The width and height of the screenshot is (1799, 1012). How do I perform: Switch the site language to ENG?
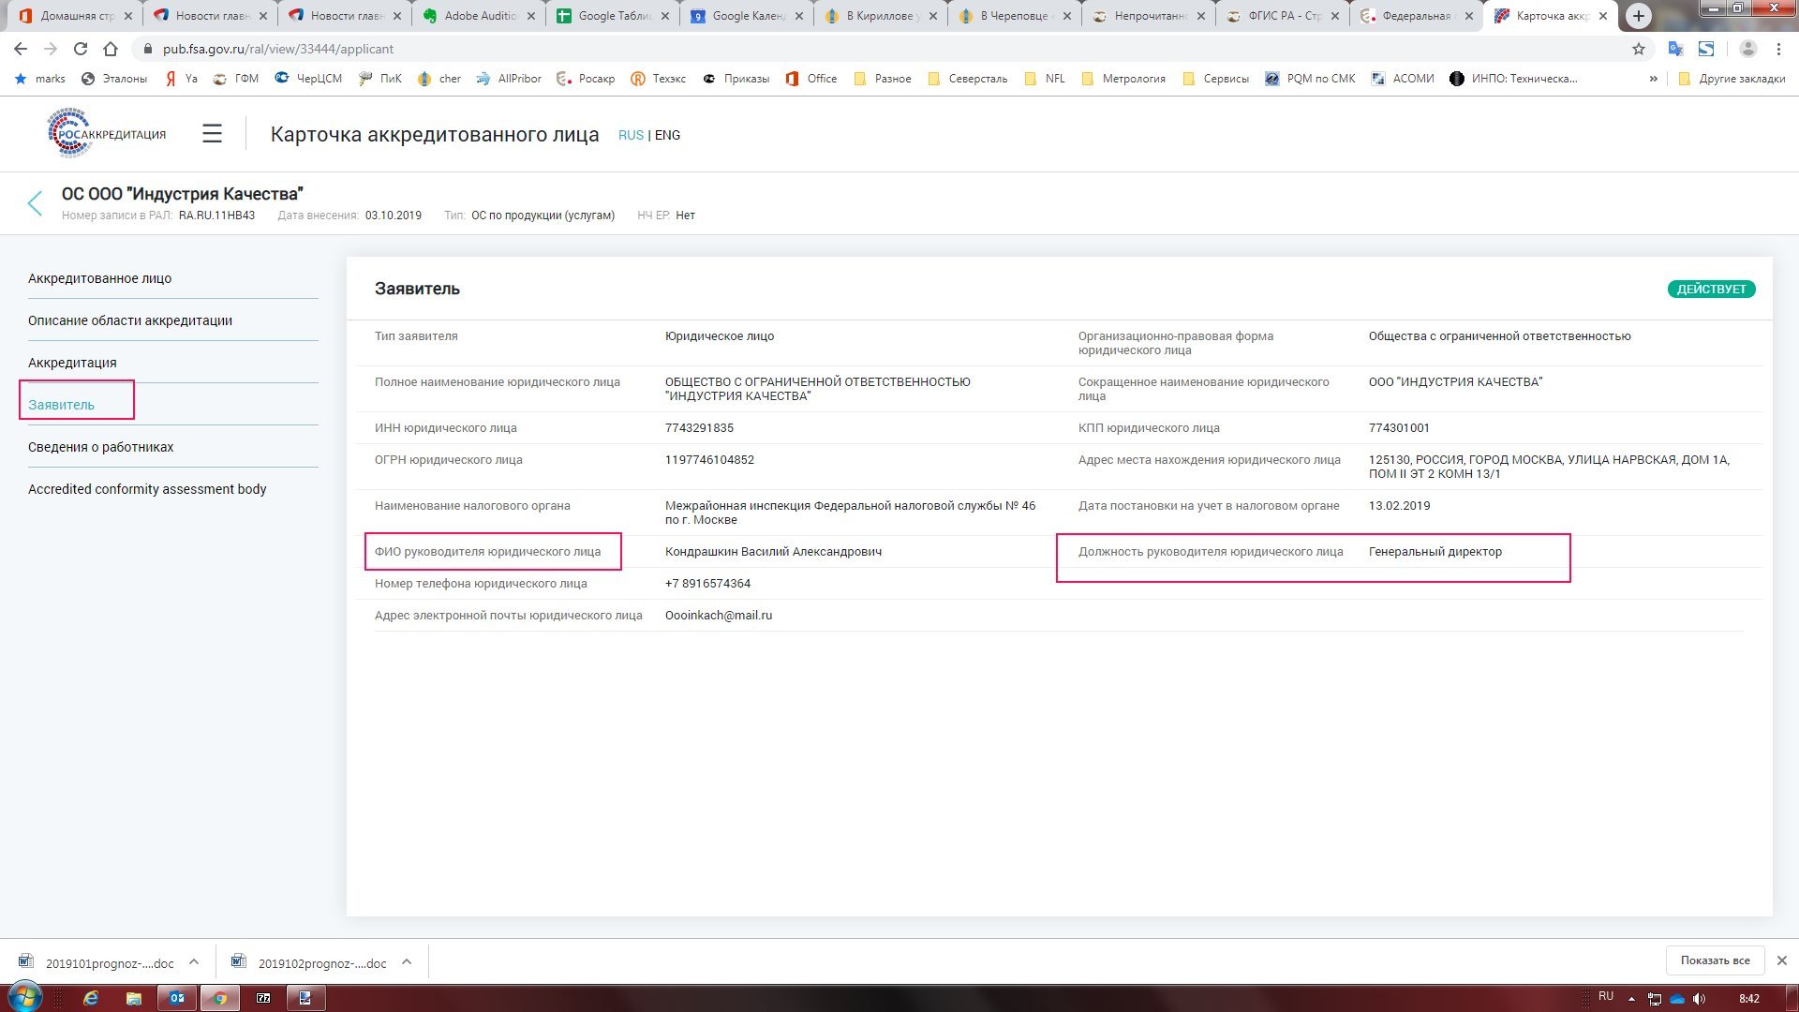coord(667,135)
